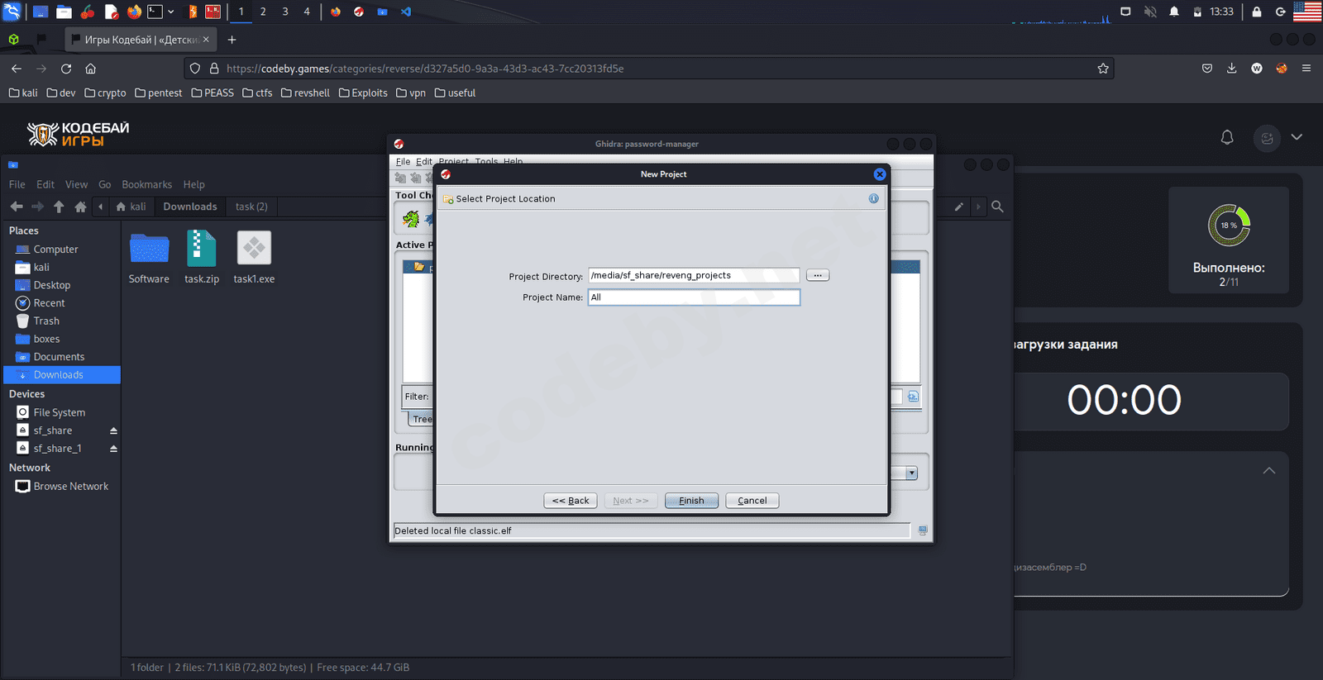Switch to workspace 4
1323x680 pixels.
coord(307,12)
